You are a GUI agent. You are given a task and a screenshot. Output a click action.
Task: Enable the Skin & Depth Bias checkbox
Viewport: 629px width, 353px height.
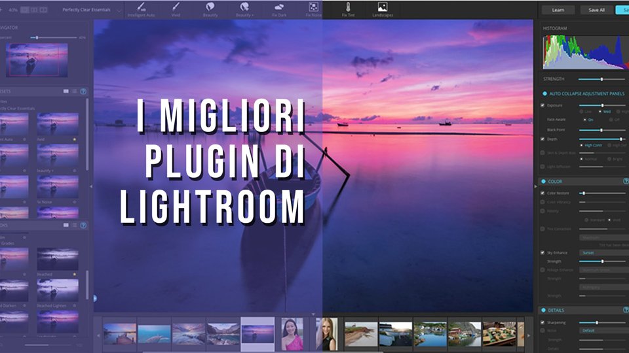543,152
